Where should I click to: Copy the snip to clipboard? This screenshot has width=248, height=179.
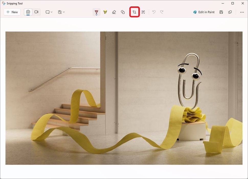230,12
